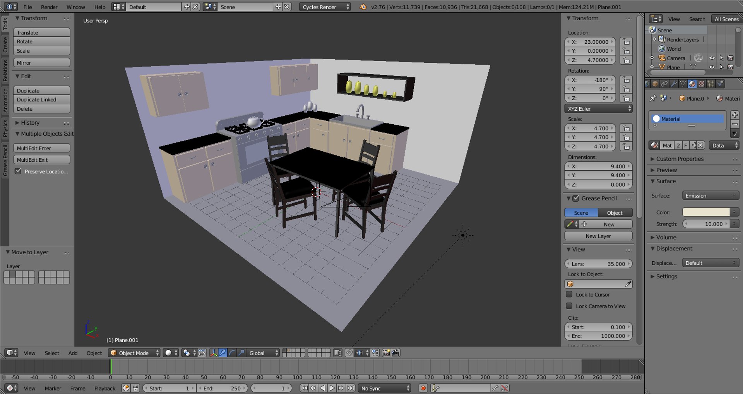Viewport: 743px width, 394px height.
Task: Toggle the Grease Pencil panel checkbox
Action: click(576, 198)
